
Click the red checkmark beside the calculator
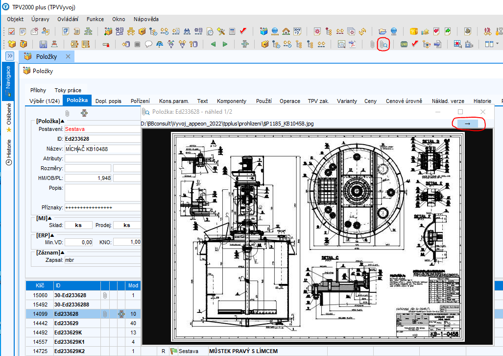243,31
